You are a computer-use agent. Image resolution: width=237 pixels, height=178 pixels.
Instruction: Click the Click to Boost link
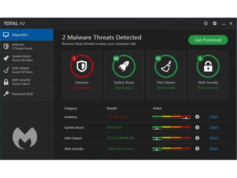[x=124, y=88]
